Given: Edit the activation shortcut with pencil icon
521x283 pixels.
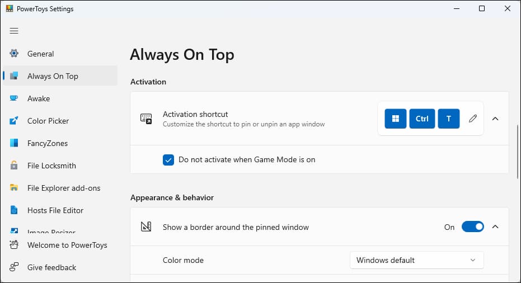Looking at the screenshot, I should 473,119.
